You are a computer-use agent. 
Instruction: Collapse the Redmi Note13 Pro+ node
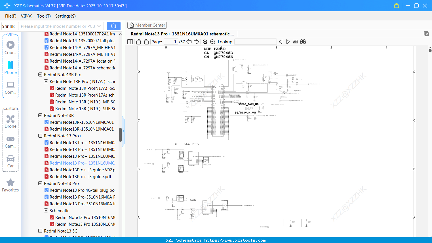pos(40,136)
